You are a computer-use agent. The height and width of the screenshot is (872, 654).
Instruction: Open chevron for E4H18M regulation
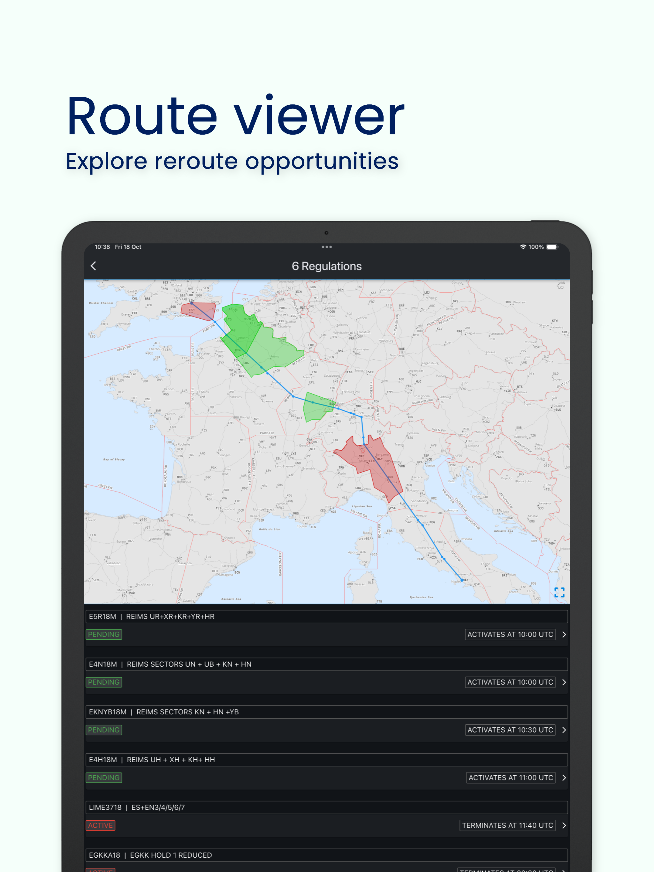564,778
